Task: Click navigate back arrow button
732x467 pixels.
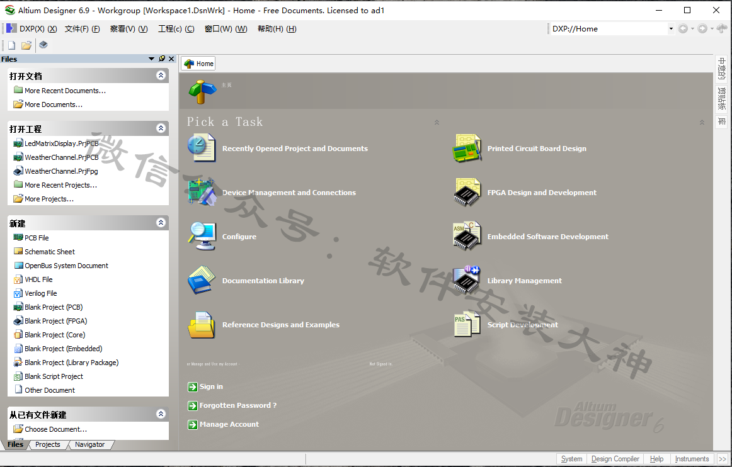Action: (x=682, y=28)
